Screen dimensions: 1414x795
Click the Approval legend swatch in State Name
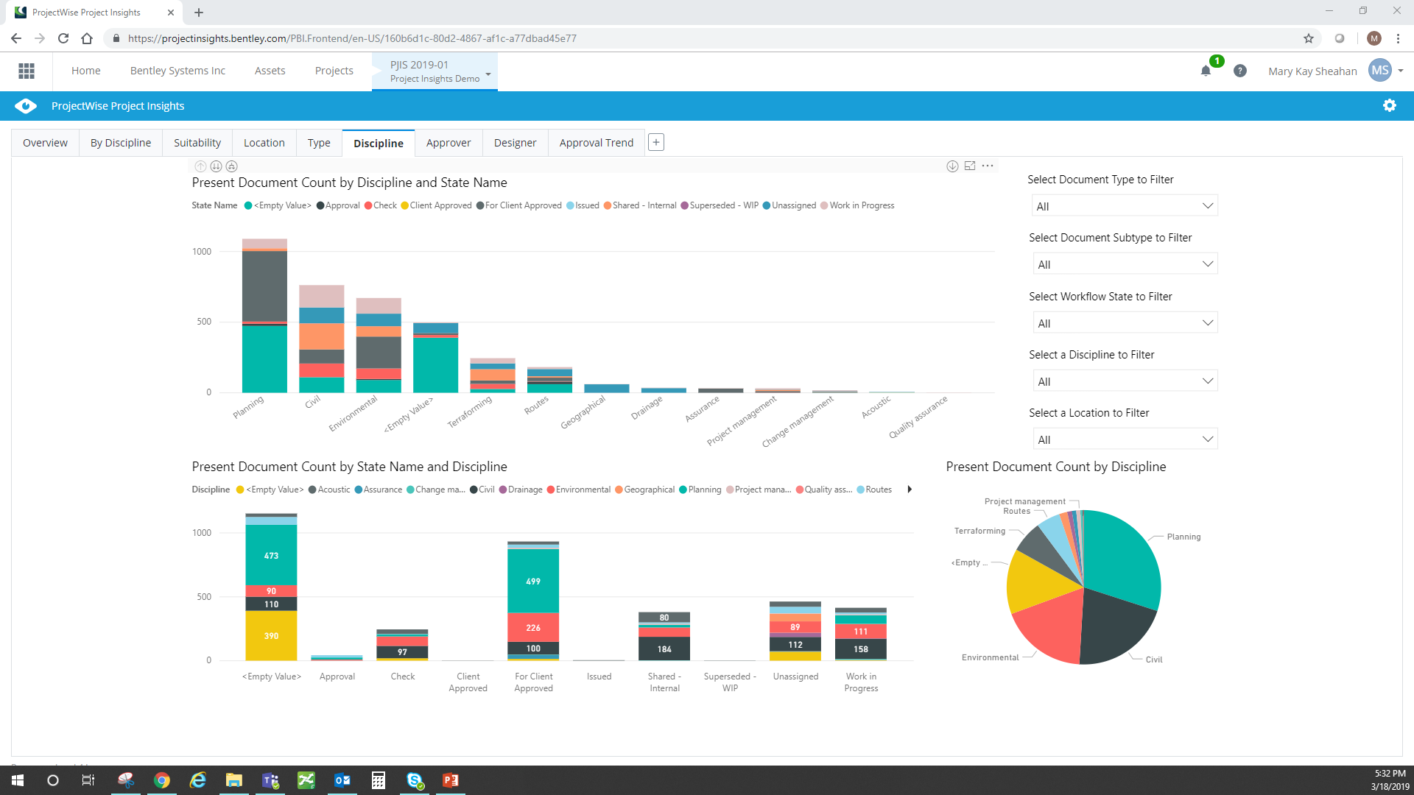coord(320,206)
